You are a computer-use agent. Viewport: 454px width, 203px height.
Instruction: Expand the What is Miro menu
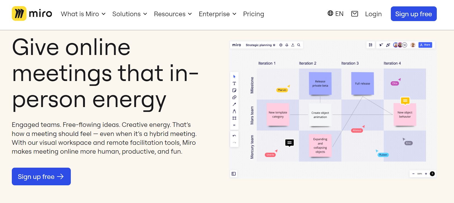83,14
